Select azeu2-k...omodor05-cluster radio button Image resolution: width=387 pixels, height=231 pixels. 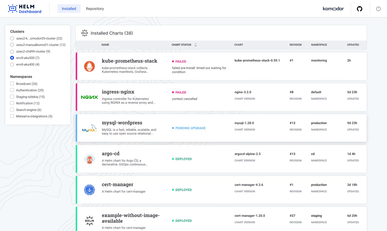point(12,38)
